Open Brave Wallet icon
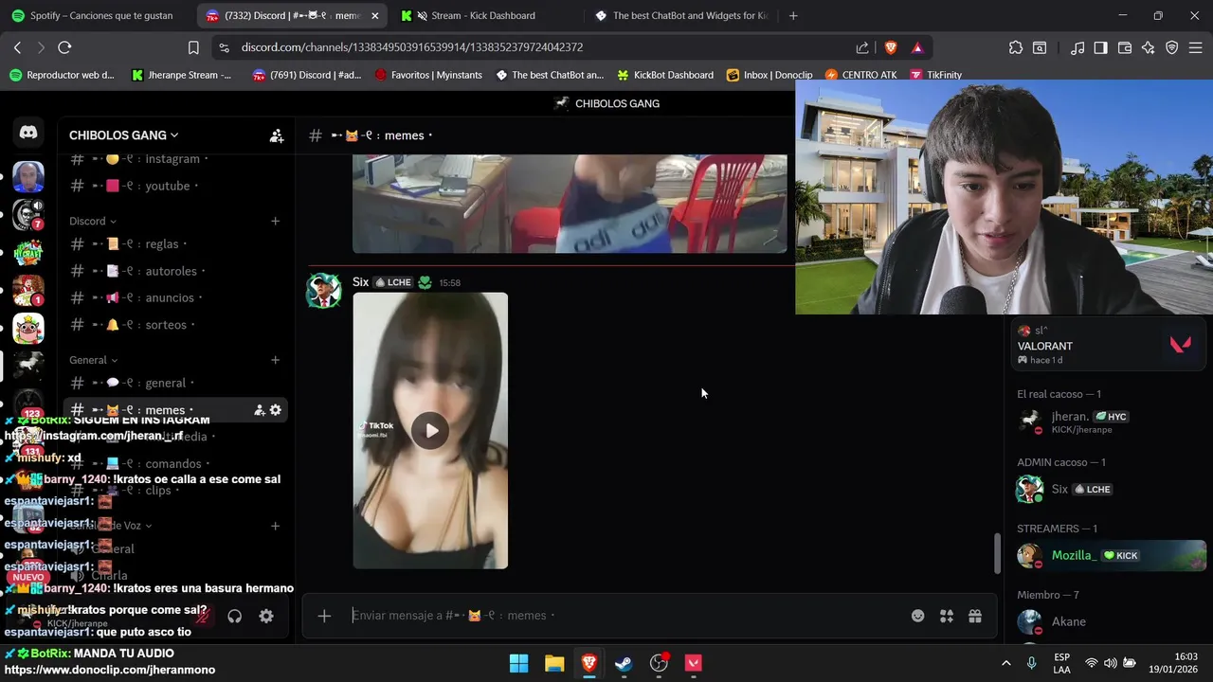 pos(1125,47)
